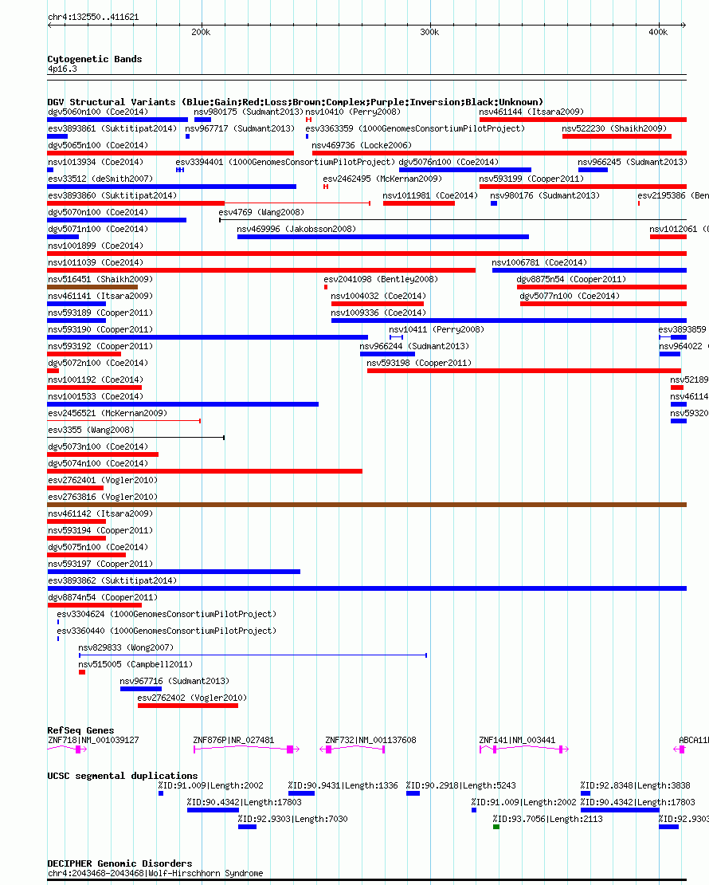Open nsv593199 (Cooper2011) label
The image size is (709, 885).
pyautogui.click(x=531, y=179)
